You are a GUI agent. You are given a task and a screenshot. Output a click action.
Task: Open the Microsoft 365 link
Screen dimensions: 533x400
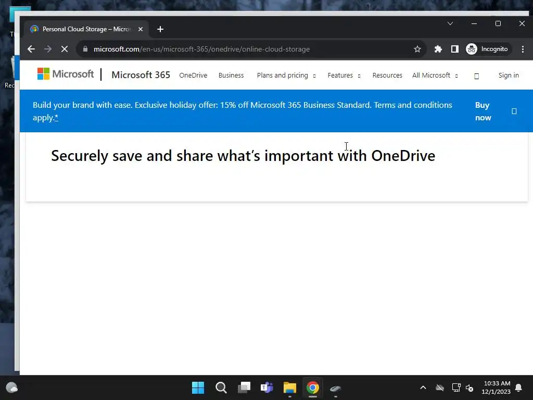point(141,75)
